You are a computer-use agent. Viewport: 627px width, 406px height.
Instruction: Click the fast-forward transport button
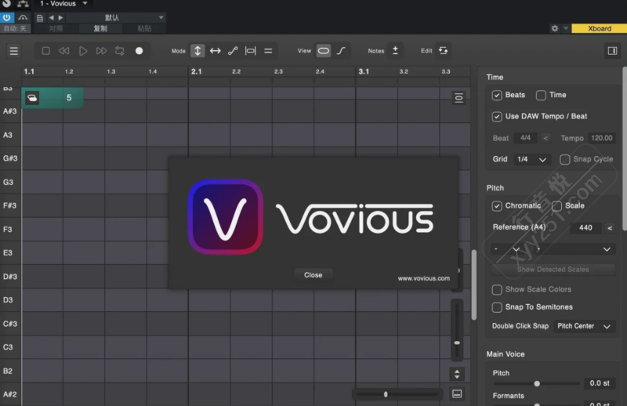point(101,51)
